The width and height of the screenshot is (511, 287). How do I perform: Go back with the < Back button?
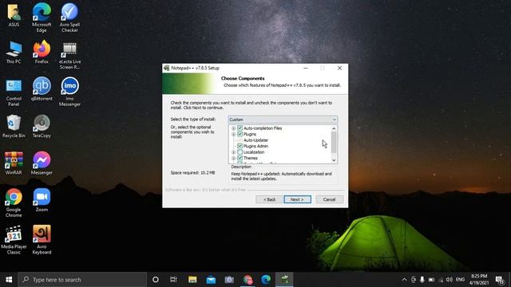(269, 199)
